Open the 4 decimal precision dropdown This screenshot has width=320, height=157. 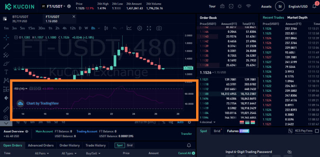pyautogui.click(x=207, y=122)
